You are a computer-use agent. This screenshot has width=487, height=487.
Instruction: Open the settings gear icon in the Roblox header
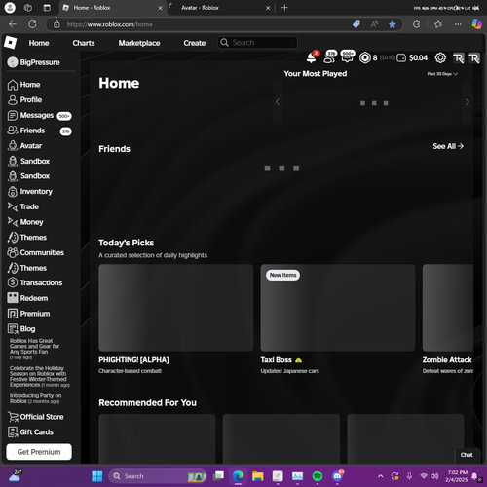pyautogui.click(x=440, y=57)
